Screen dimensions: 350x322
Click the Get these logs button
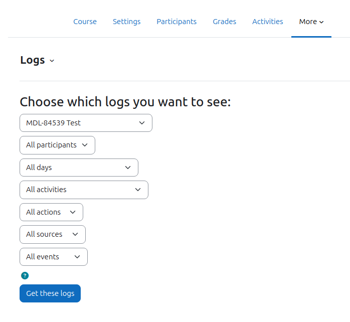pyautogui.click(x=50, y=293)
